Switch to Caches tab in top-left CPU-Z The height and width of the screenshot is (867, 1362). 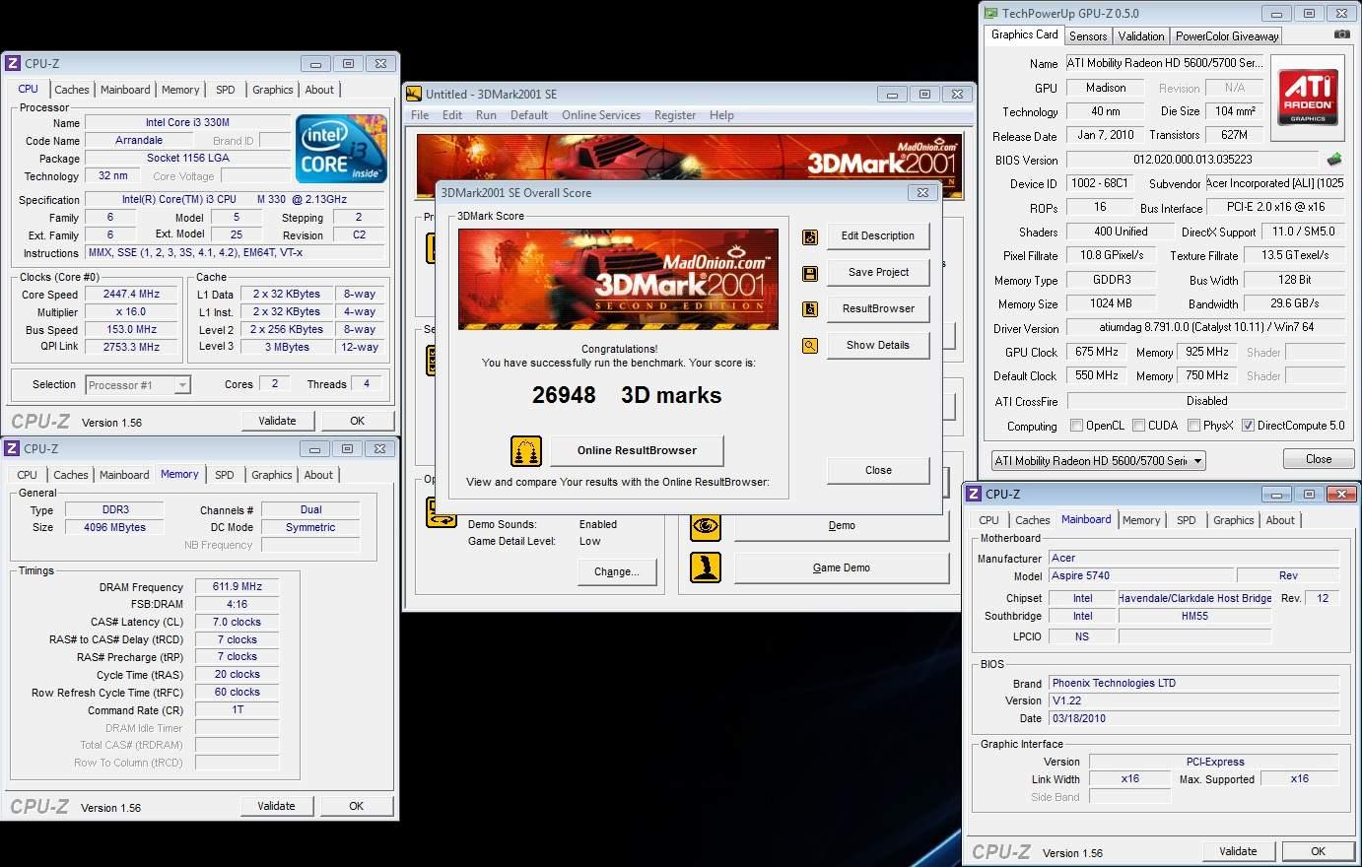click(72, 90)
